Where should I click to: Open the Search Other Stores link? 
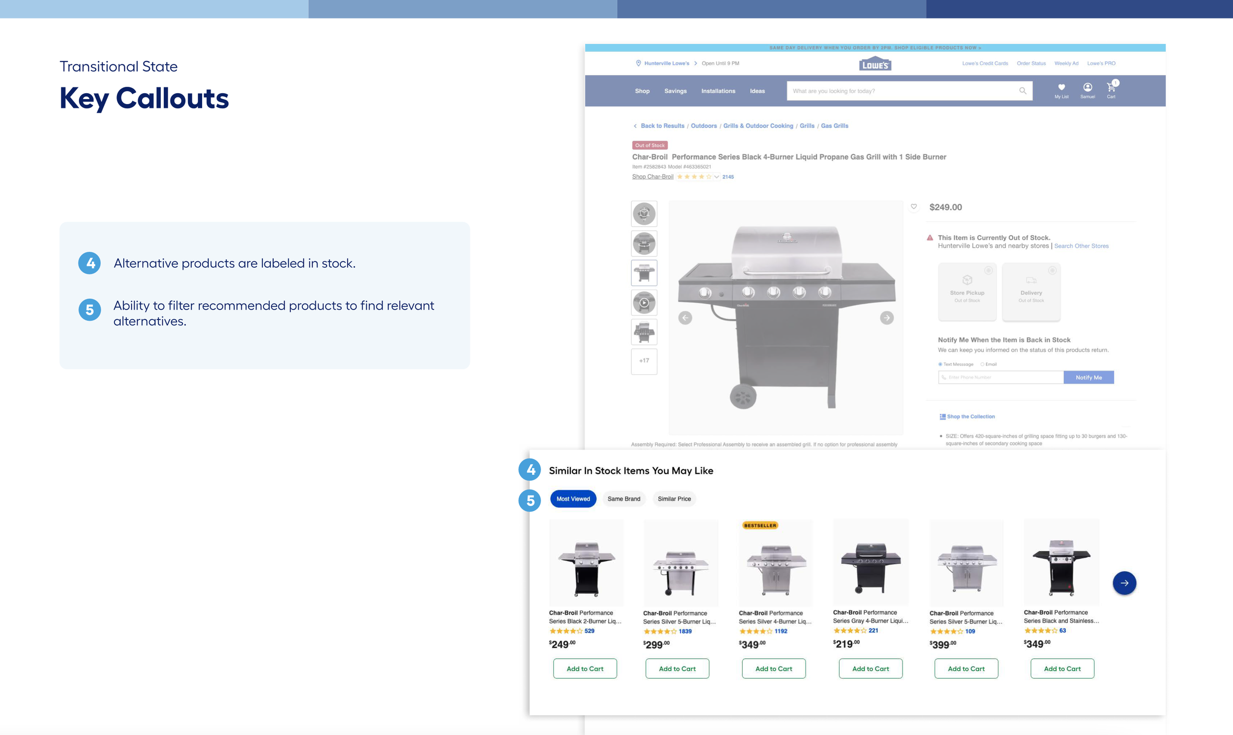[x=1081, y=246]
